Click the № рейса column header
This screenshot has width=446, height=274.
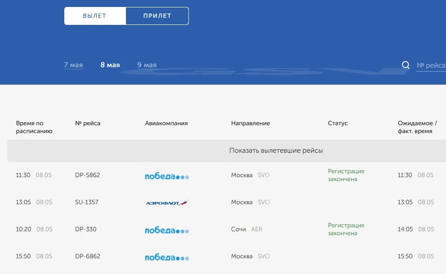[x=87, y=123]
